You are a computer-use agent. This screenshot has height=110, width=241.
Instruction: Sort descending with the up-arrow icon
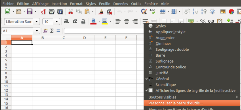(x=204, y=12)
